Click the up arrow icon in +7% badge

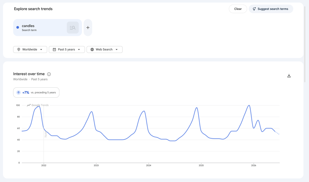coord(18,93)
